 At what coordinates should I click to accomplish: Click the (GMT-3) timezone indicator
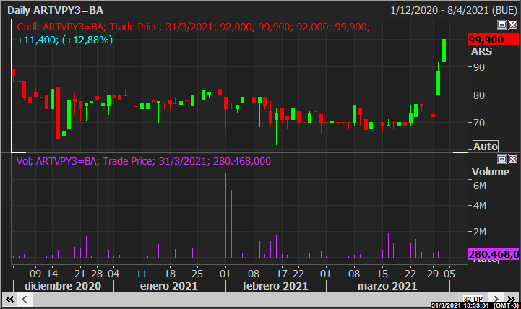point(505,305)
